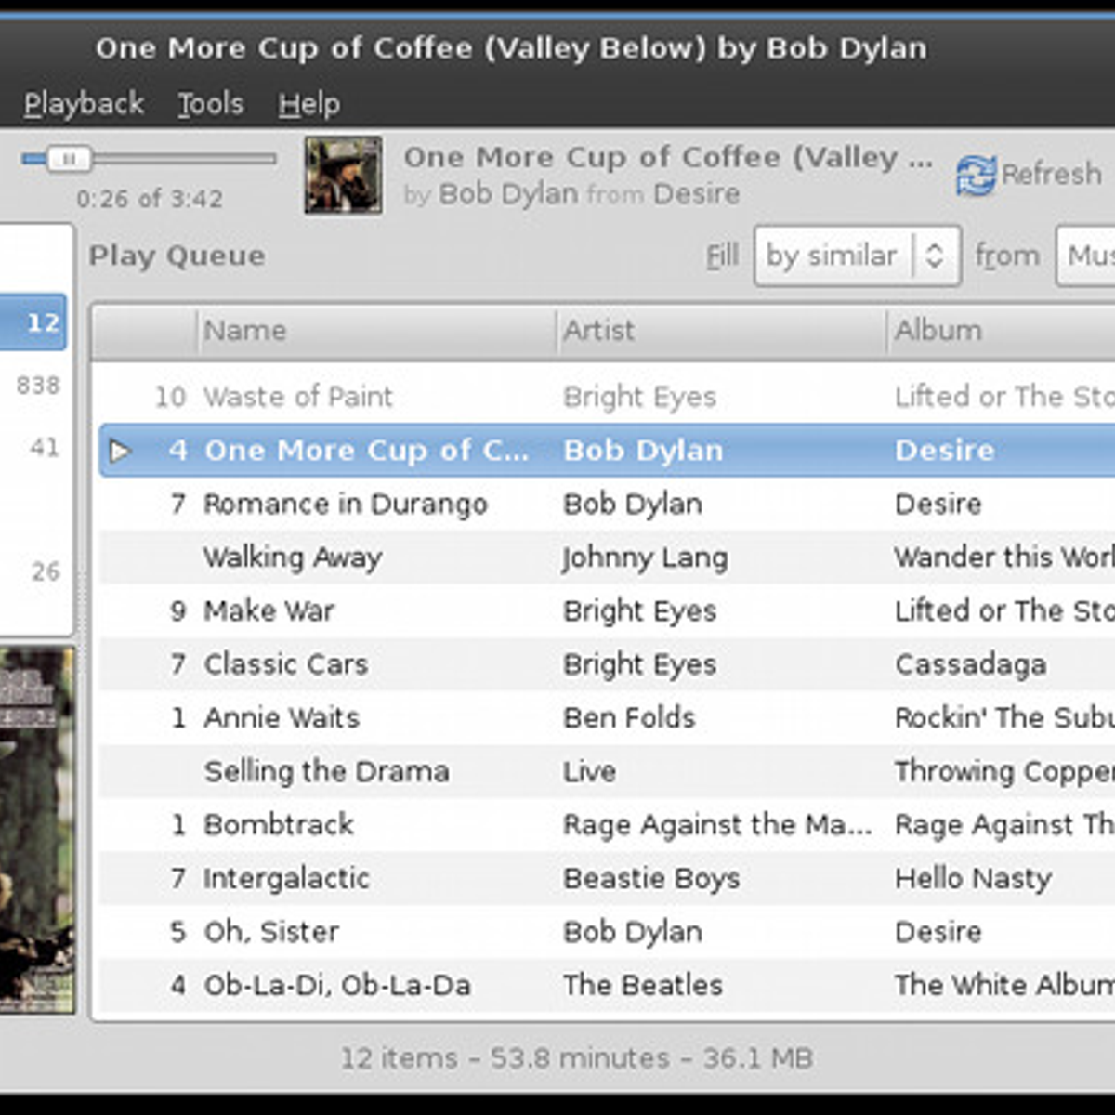Select the 'Waste of Paint' track
This screenshot has width=1115, height=1115.
(607, 397)
